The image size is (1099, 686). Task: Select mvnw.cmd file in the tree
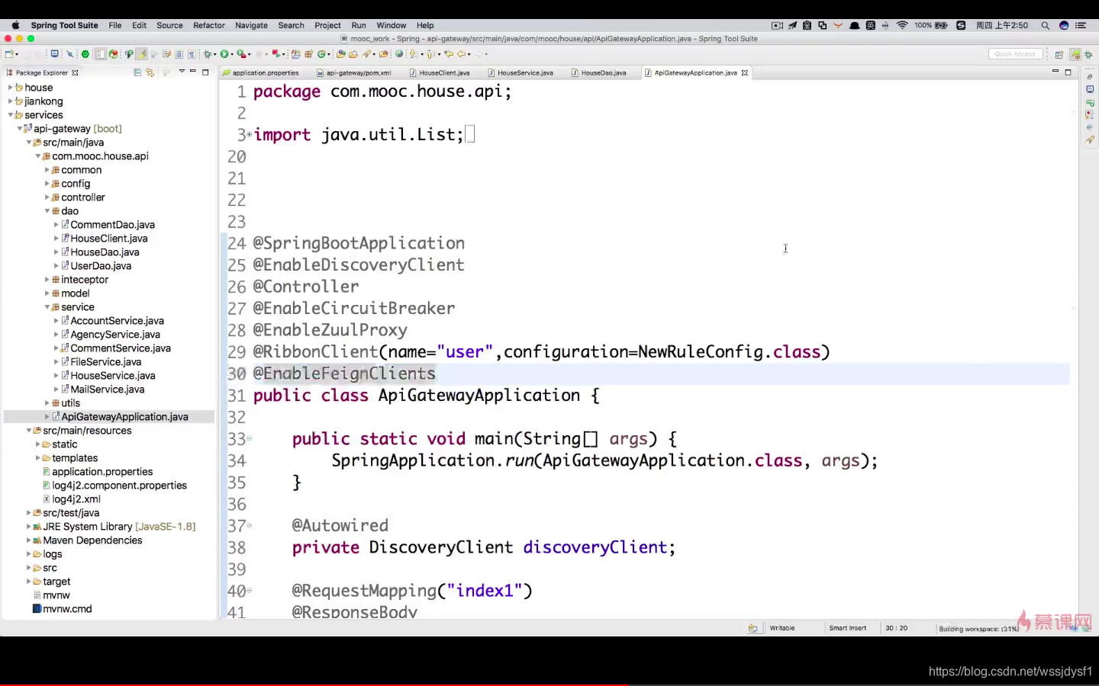pos(67,609)
